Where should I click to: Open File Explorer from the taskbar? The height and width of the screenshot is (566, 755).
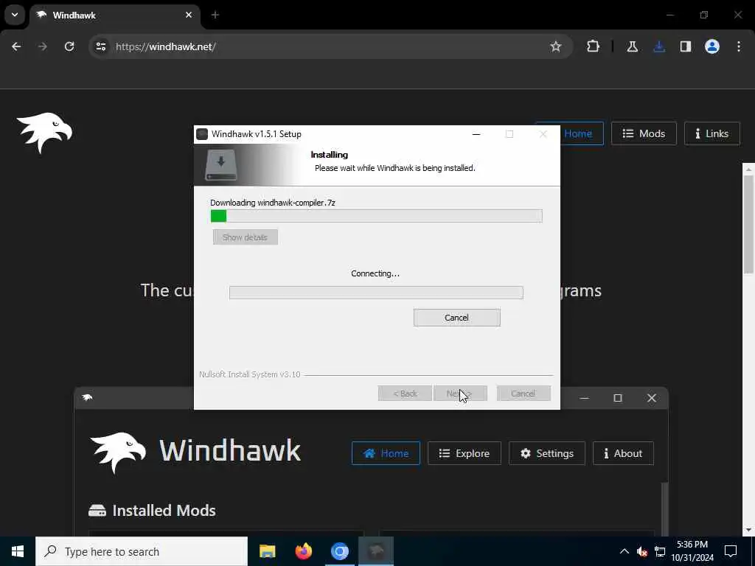pos(267,551)
